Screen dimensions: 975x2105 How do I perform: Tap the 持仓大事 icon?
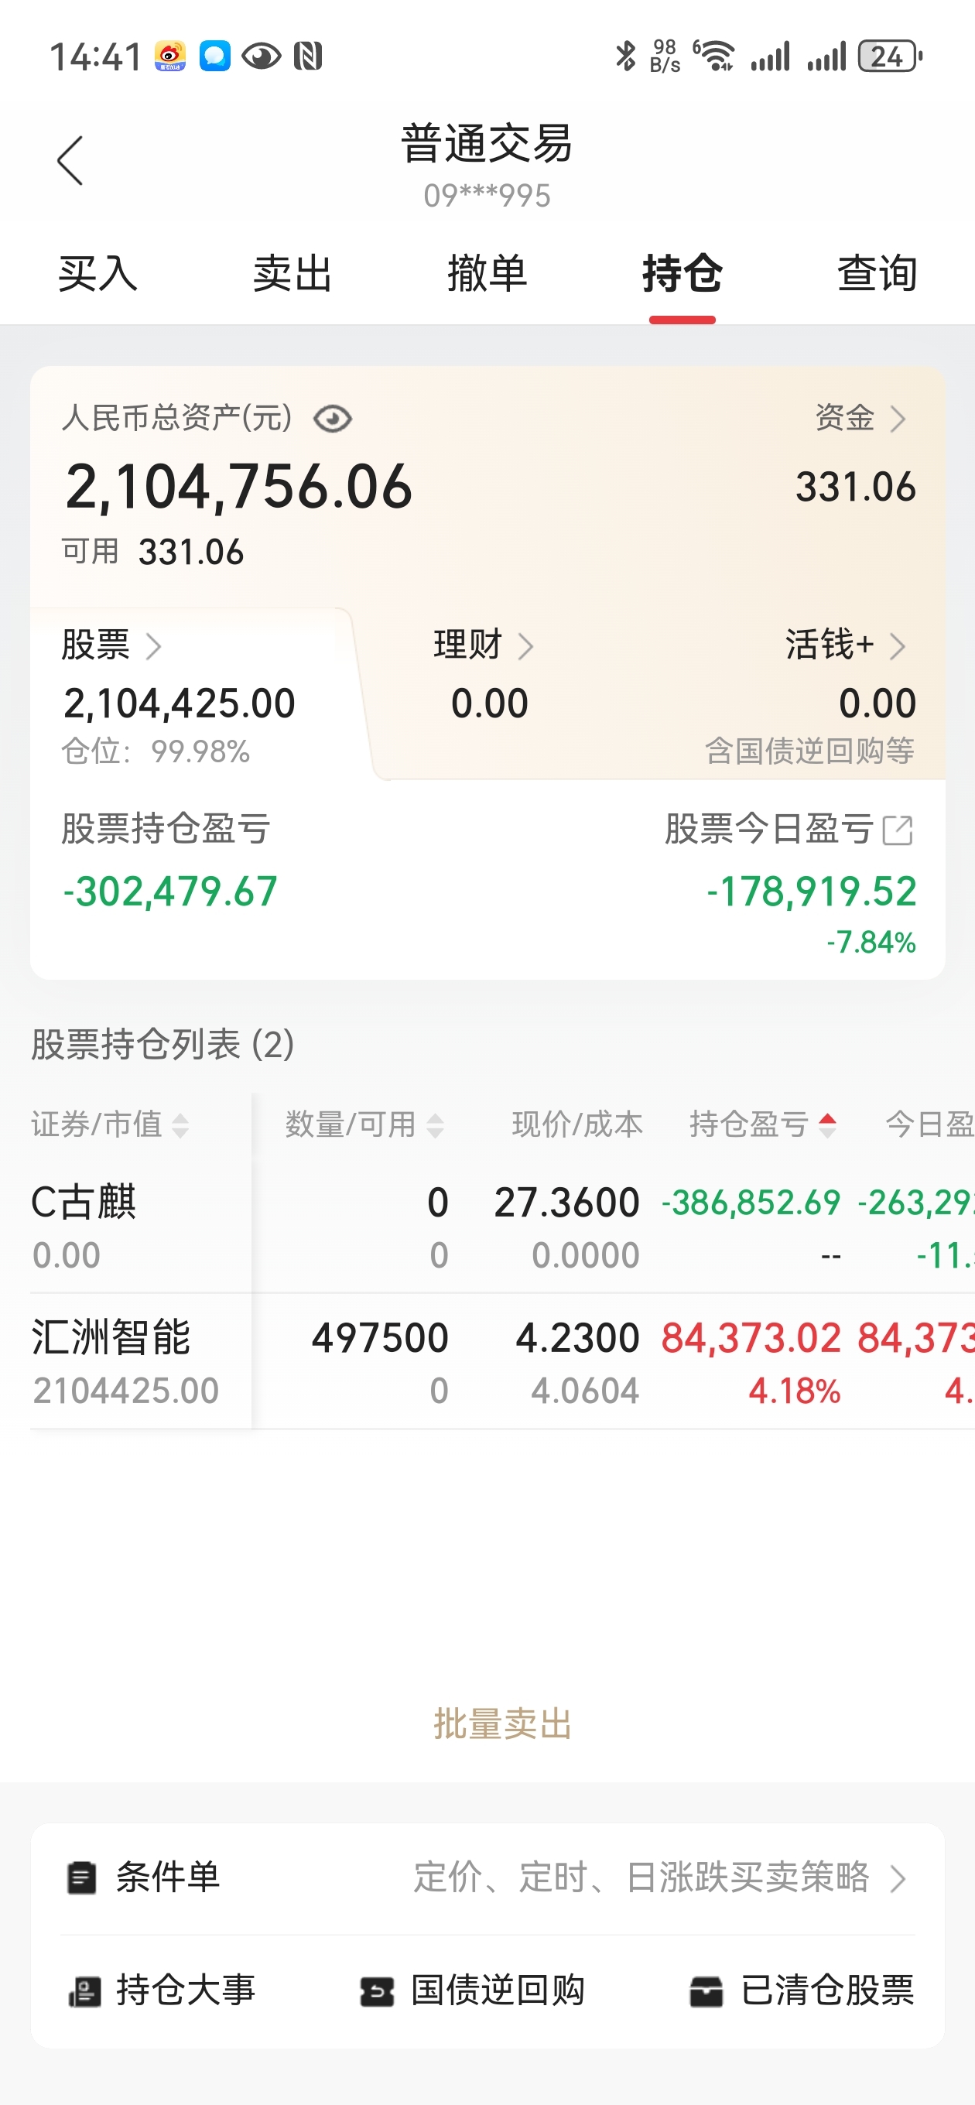[x=85, y=1991]
